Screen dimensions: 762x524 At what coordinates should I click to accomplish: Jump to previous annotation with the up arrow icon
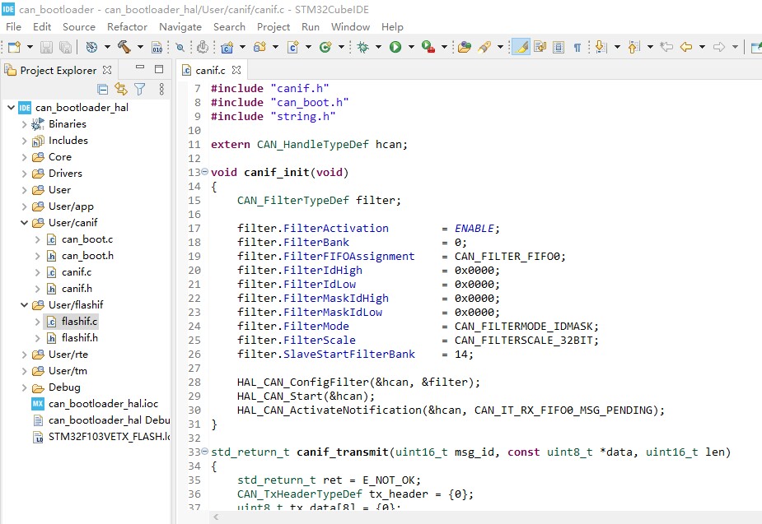pos(633,47)
